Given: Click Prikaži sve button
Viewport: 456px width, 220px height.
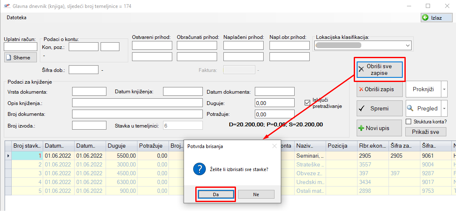Looking at the screenshot, I should coord(425,132).
